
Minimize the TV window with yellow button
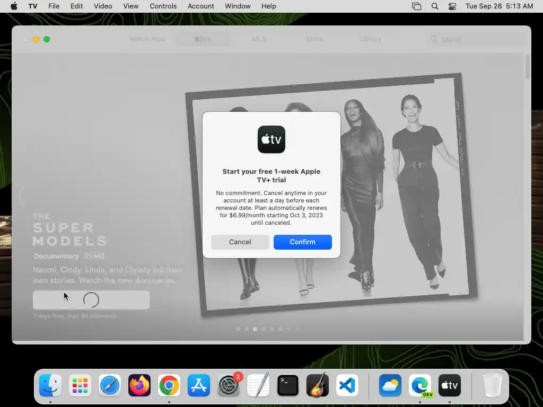click(x=36, y=39)
